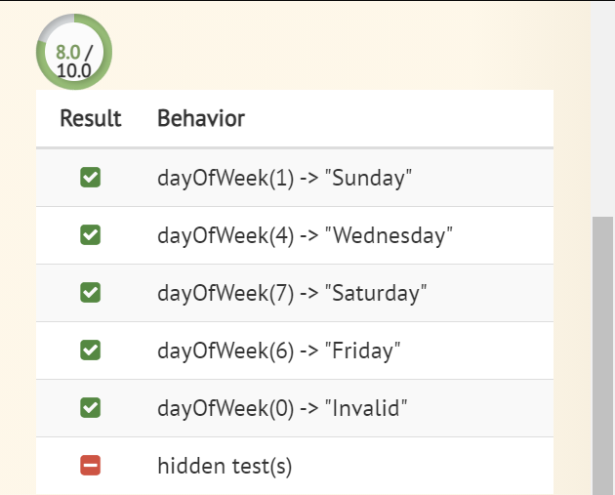Click the scrollbar track above the thumb
This screenshot has width=615, height=495.
(x=602, y=109)
